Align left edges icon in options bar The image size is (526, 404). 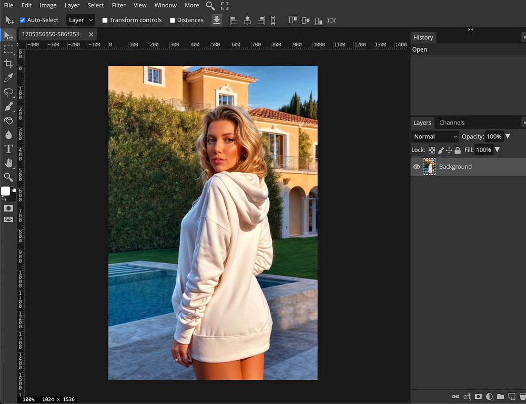(234, 21)
